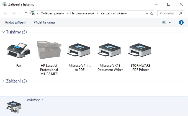Click the HP LaserJet Professional M1132 MFP label
This screenshot has height=116, width=188.
tap(49, 69)
